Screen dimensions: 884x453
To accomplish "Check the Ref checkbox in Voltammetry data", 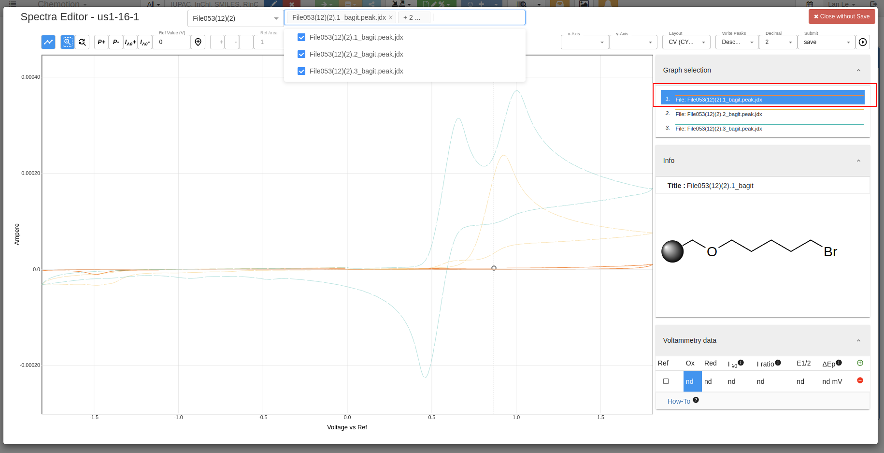I will pos(665,381).
